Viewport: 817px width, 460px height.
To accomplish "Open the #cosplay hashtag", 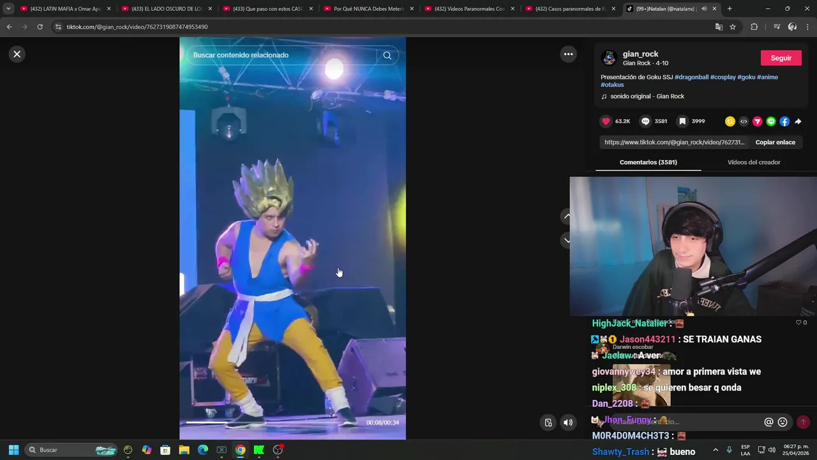I will (723, 77).
